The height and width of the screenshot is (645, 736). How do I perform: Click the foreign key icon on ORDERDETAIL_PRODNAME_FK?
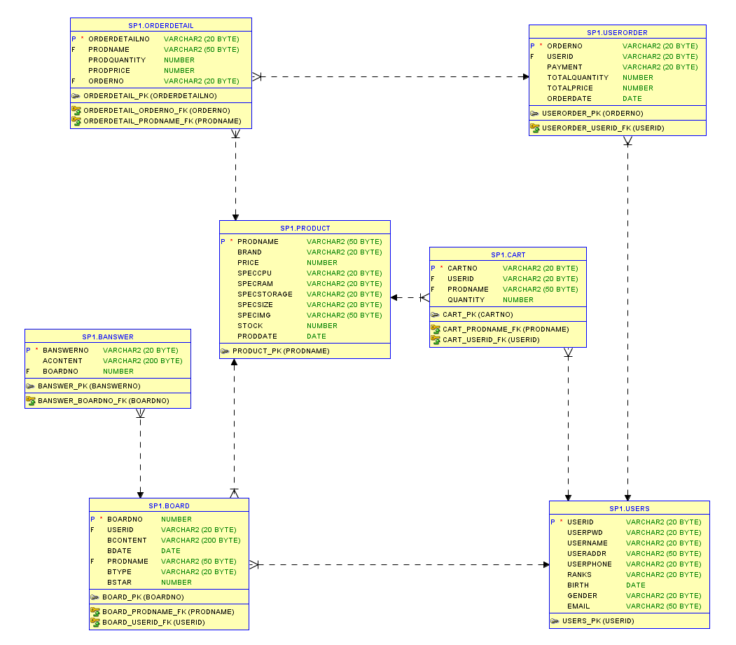(x=77, y=121)
